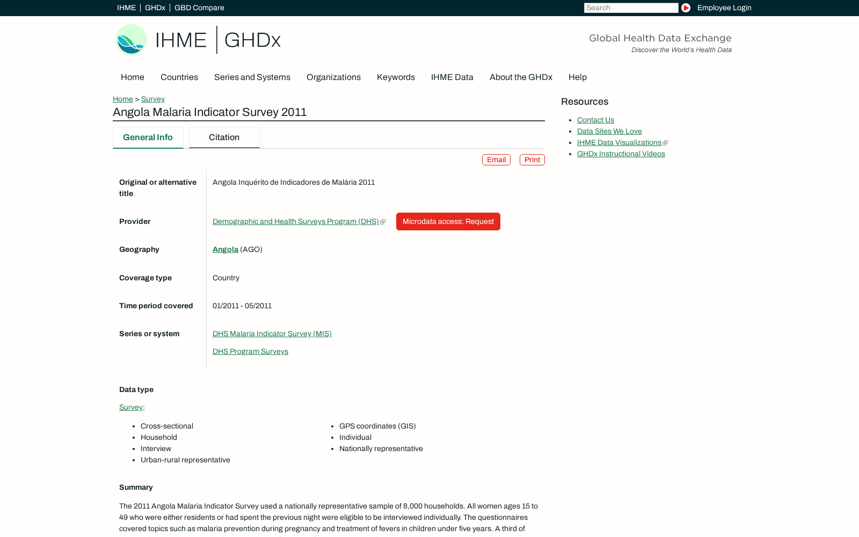Viewport: 859px width, 537px height.
Task: Click the 'Interview' list item
Action: (x=156, y=449)
